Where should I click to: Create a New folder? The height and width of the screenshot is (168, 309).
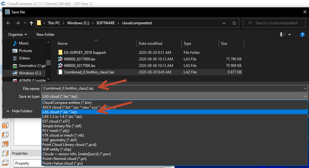[x=45, y=35]
